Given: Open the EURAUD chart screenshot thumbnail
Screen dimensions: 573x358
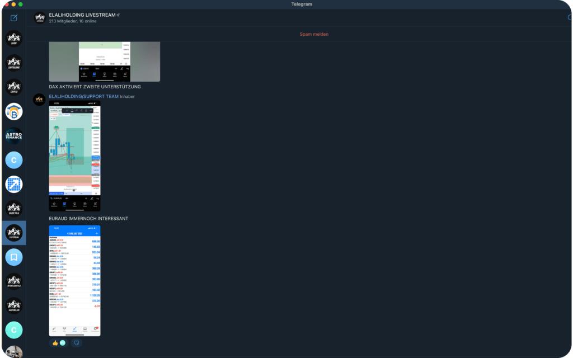Looking at the screenshot, I should [74, 156].
